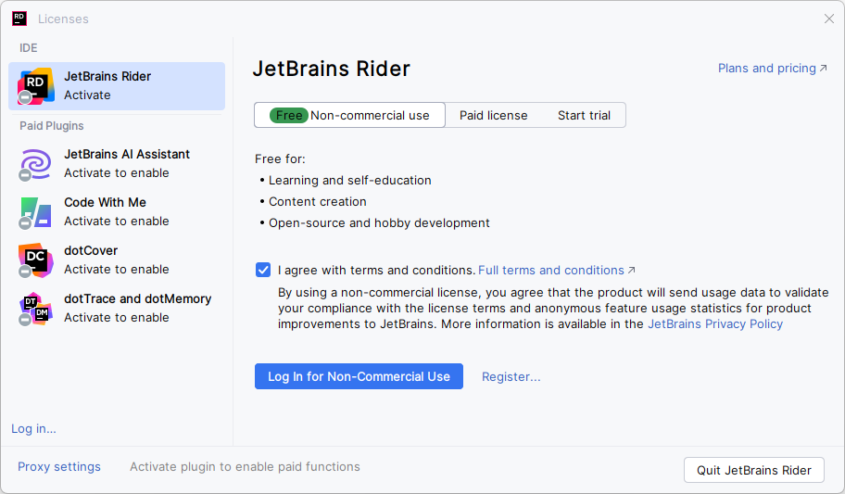Click the dotCover plugin icon
Viewport: 845px width, 494px height.
click(35, 260)
